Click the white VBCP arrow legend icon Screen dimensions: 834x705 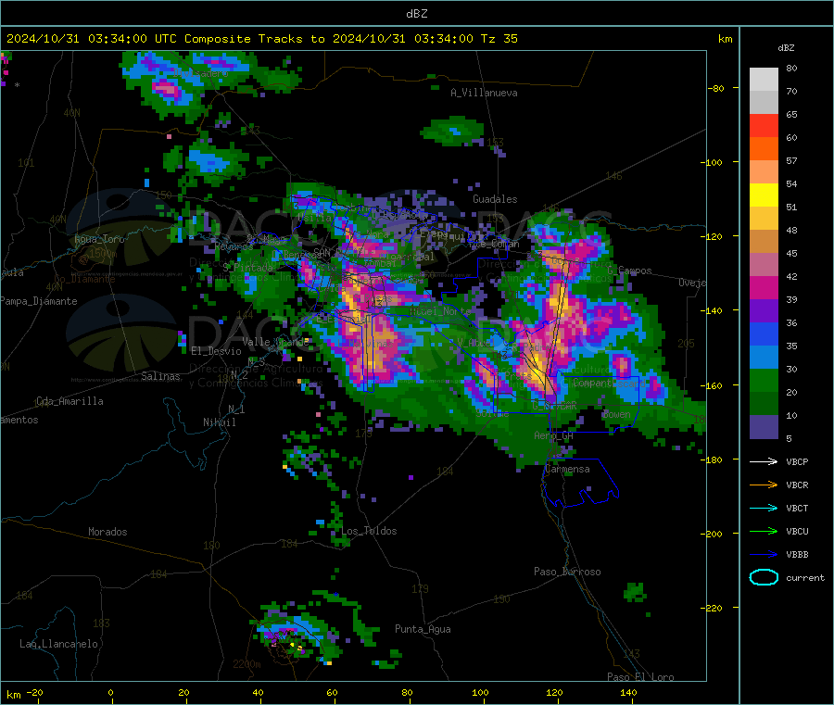tap(764, 461)
